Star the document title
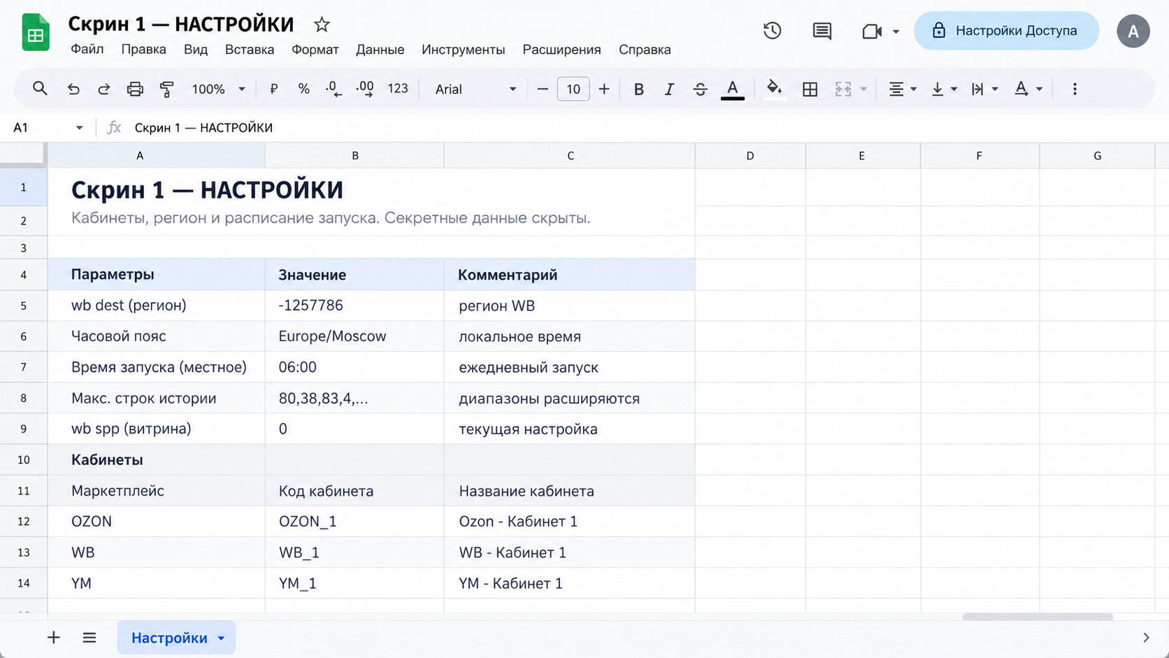The width and height of the screenshot is (1169, 658). [322, 24]
